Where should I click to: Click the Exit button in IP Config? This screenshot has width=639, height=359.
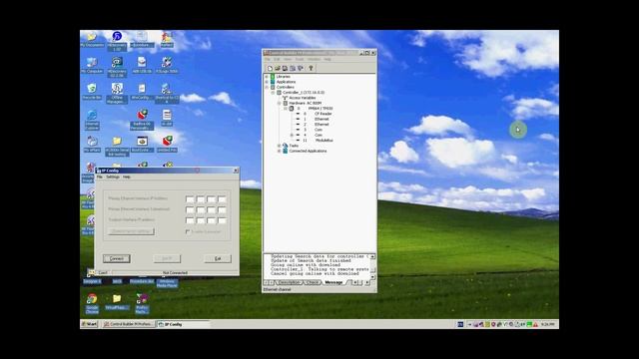[x=218, y=258]
